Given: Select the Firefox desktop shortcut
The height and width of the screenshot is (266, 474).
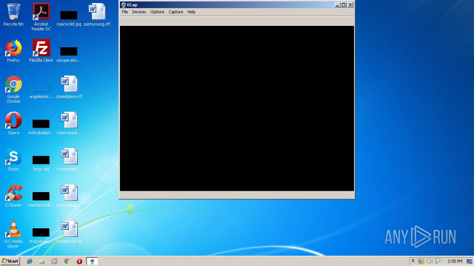Looking at the screenshot, I should 13,51.
